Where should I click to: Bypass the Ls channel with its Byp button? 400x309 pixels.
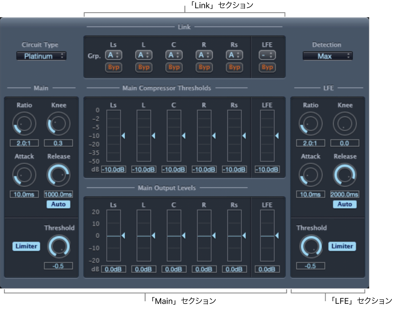[x=113, y=67]
